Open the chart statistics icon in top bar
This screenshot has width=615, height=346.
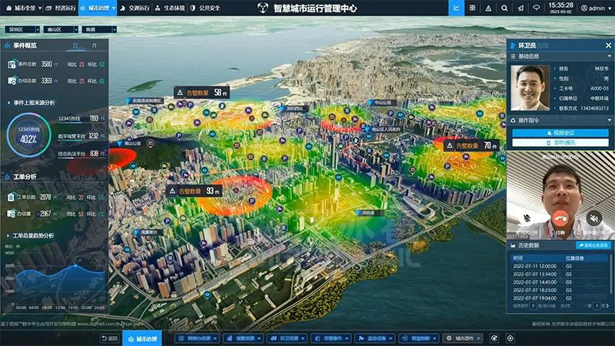456,8
